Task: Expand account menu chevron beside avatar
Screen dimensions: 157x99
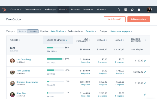Action: coord(154,10)
